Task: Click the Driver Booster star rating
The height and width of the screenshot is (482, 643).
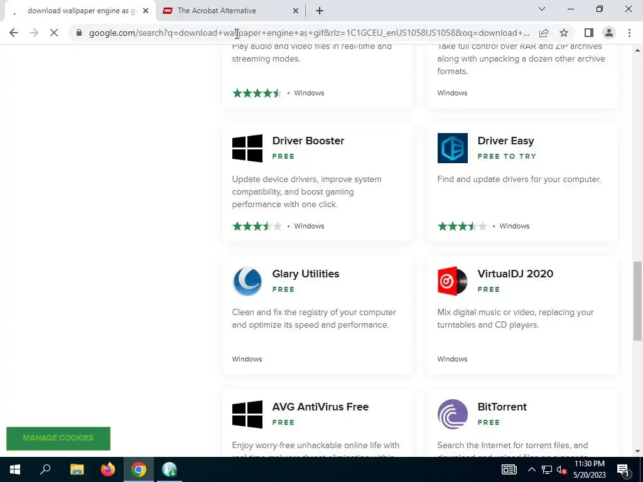Action: pos(257,226)
